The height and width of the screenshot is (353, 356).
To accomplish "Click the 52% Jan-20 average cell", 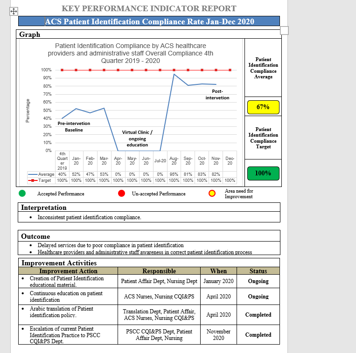I will coord(76,174).
